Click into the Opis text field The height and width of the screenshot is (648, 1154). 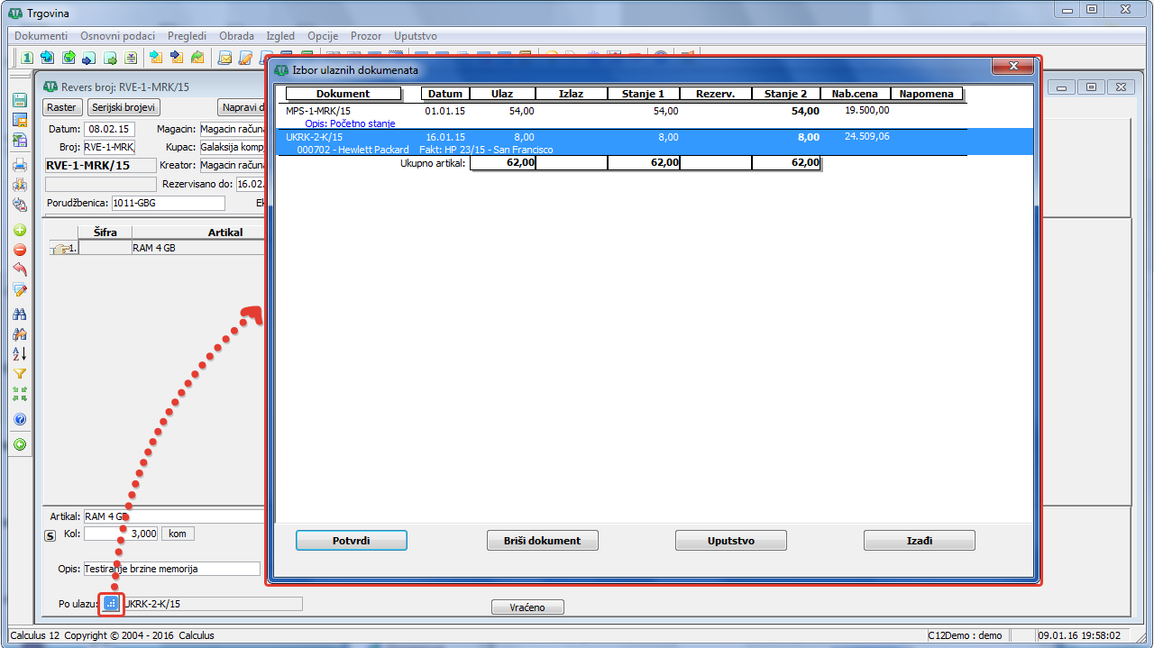tap(170, 570)
